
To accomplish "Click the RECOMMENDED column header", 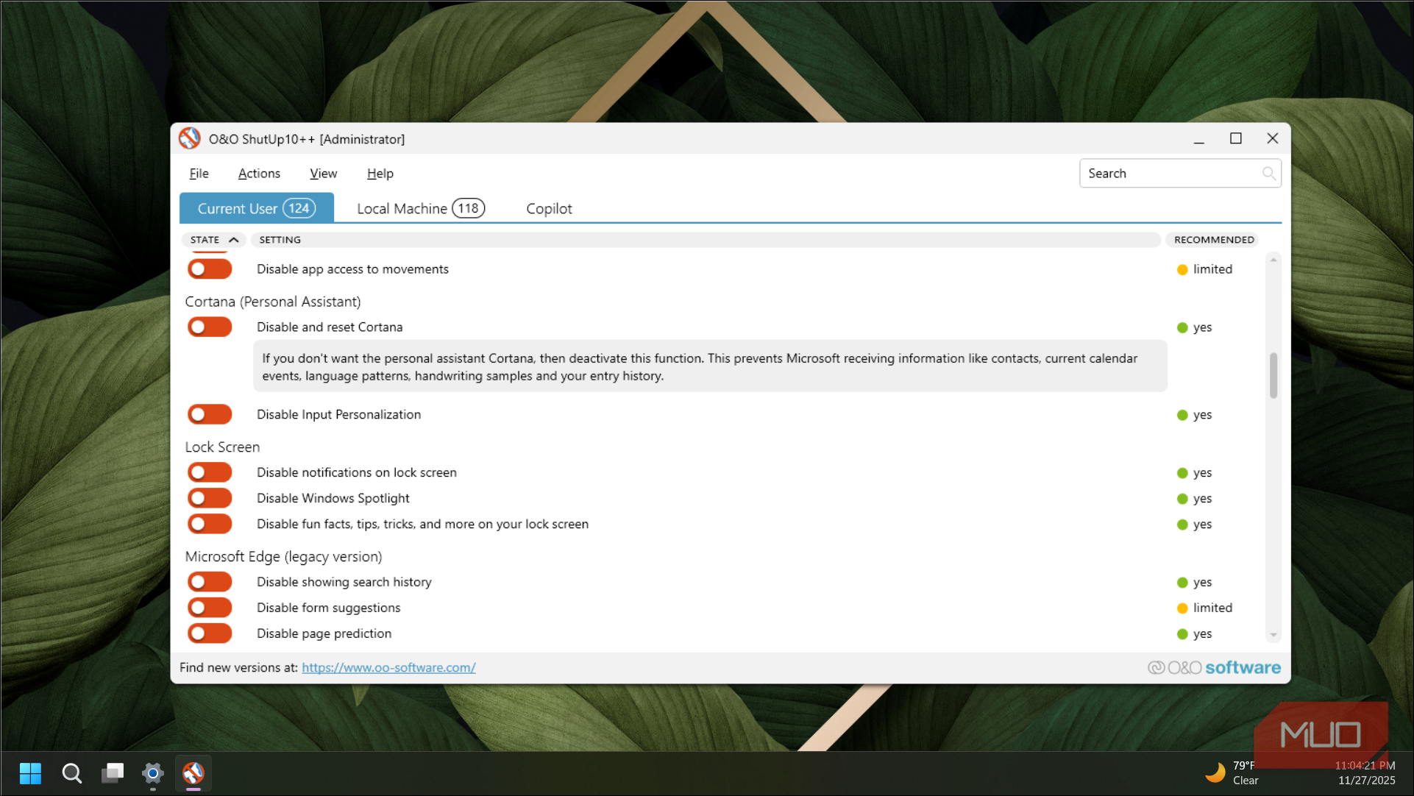I will pyautogui.click(x=1213, y=240).
